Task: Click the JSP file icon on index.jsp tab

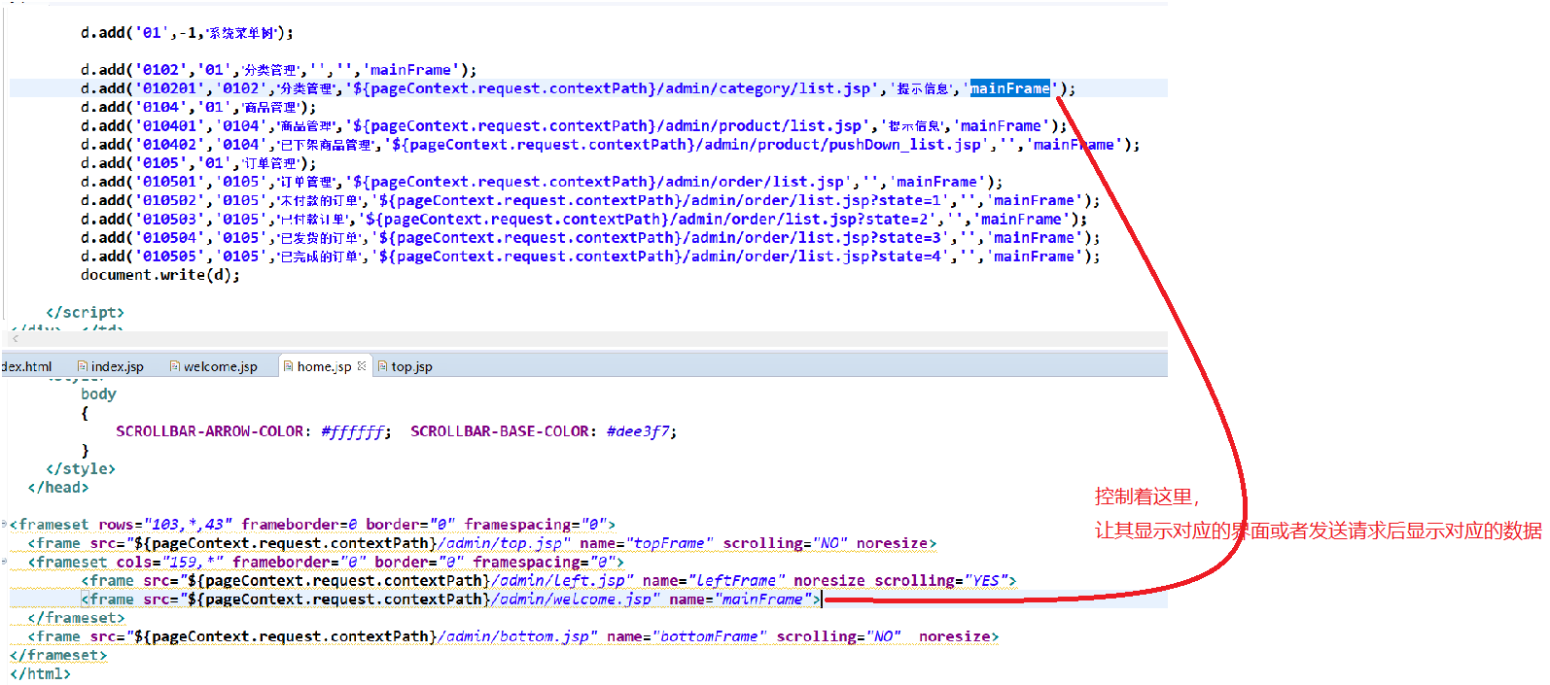Action: click(x=83, y=366)
